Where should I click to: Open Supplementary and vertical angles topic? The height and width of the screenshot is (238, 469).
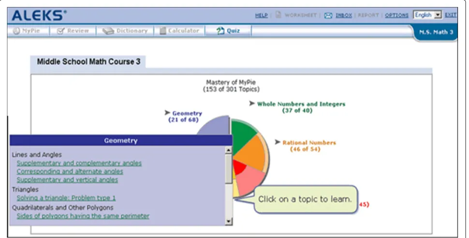point(67,180)
